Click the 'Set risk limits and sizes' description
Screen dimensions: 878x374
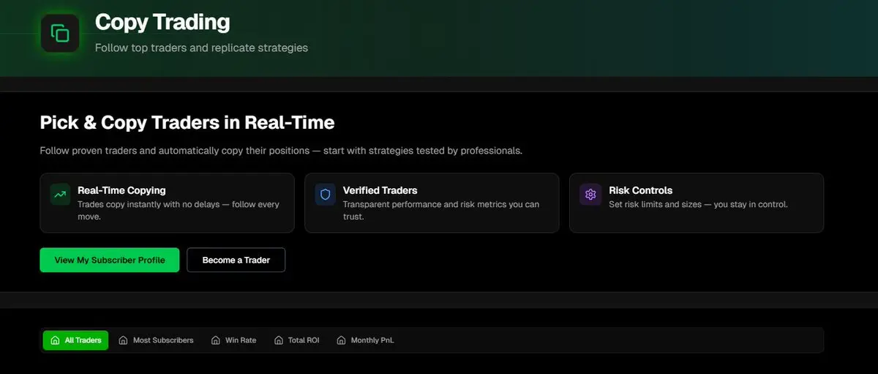[698, 205]
